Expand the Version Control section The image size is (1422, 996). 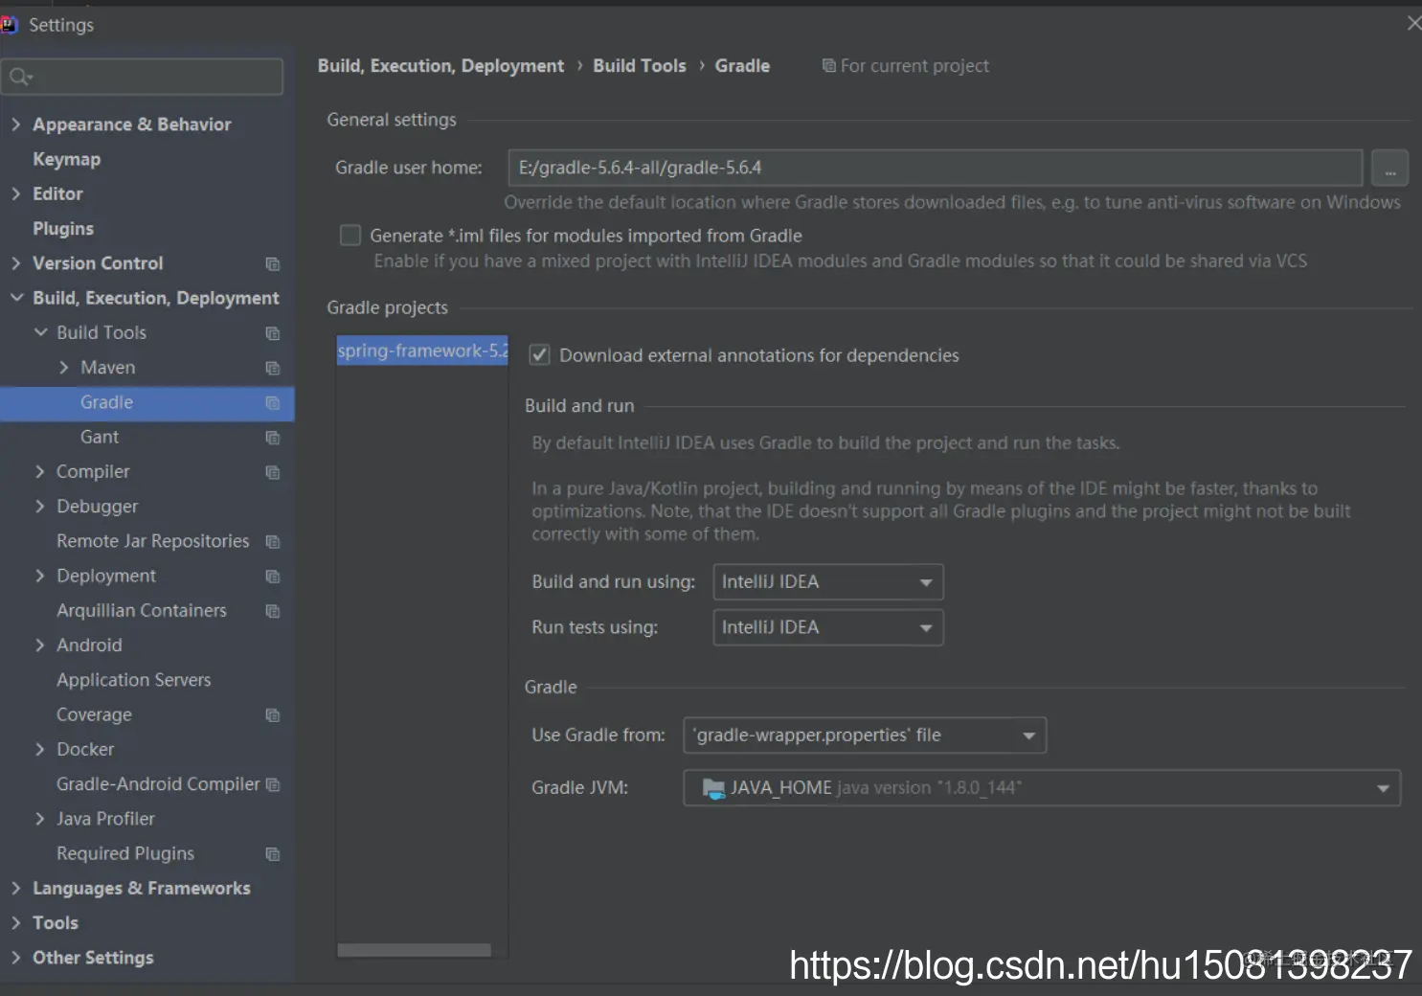click(15, 263)
